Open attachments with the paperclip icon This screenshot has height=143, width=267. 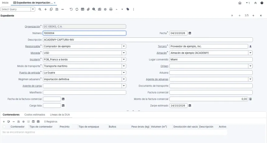pyautogui.click(x=88, y=9)
